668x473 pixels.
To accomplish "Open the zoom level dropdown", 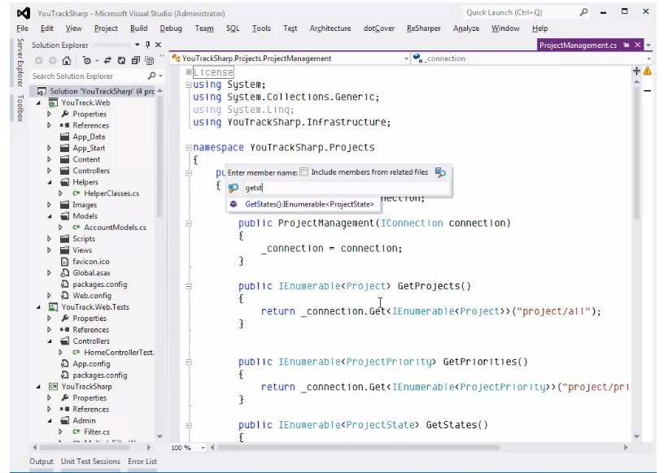I will coord(203,448).
